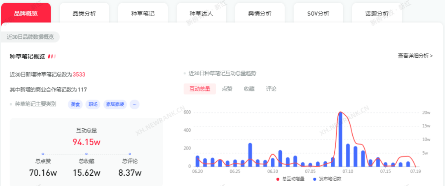Click the tallest blue bar in chart

(x=340, y=139)
